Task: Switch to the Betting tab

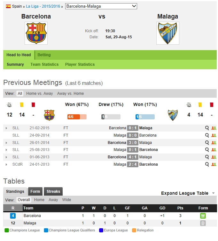Action: tap(44, 55)
